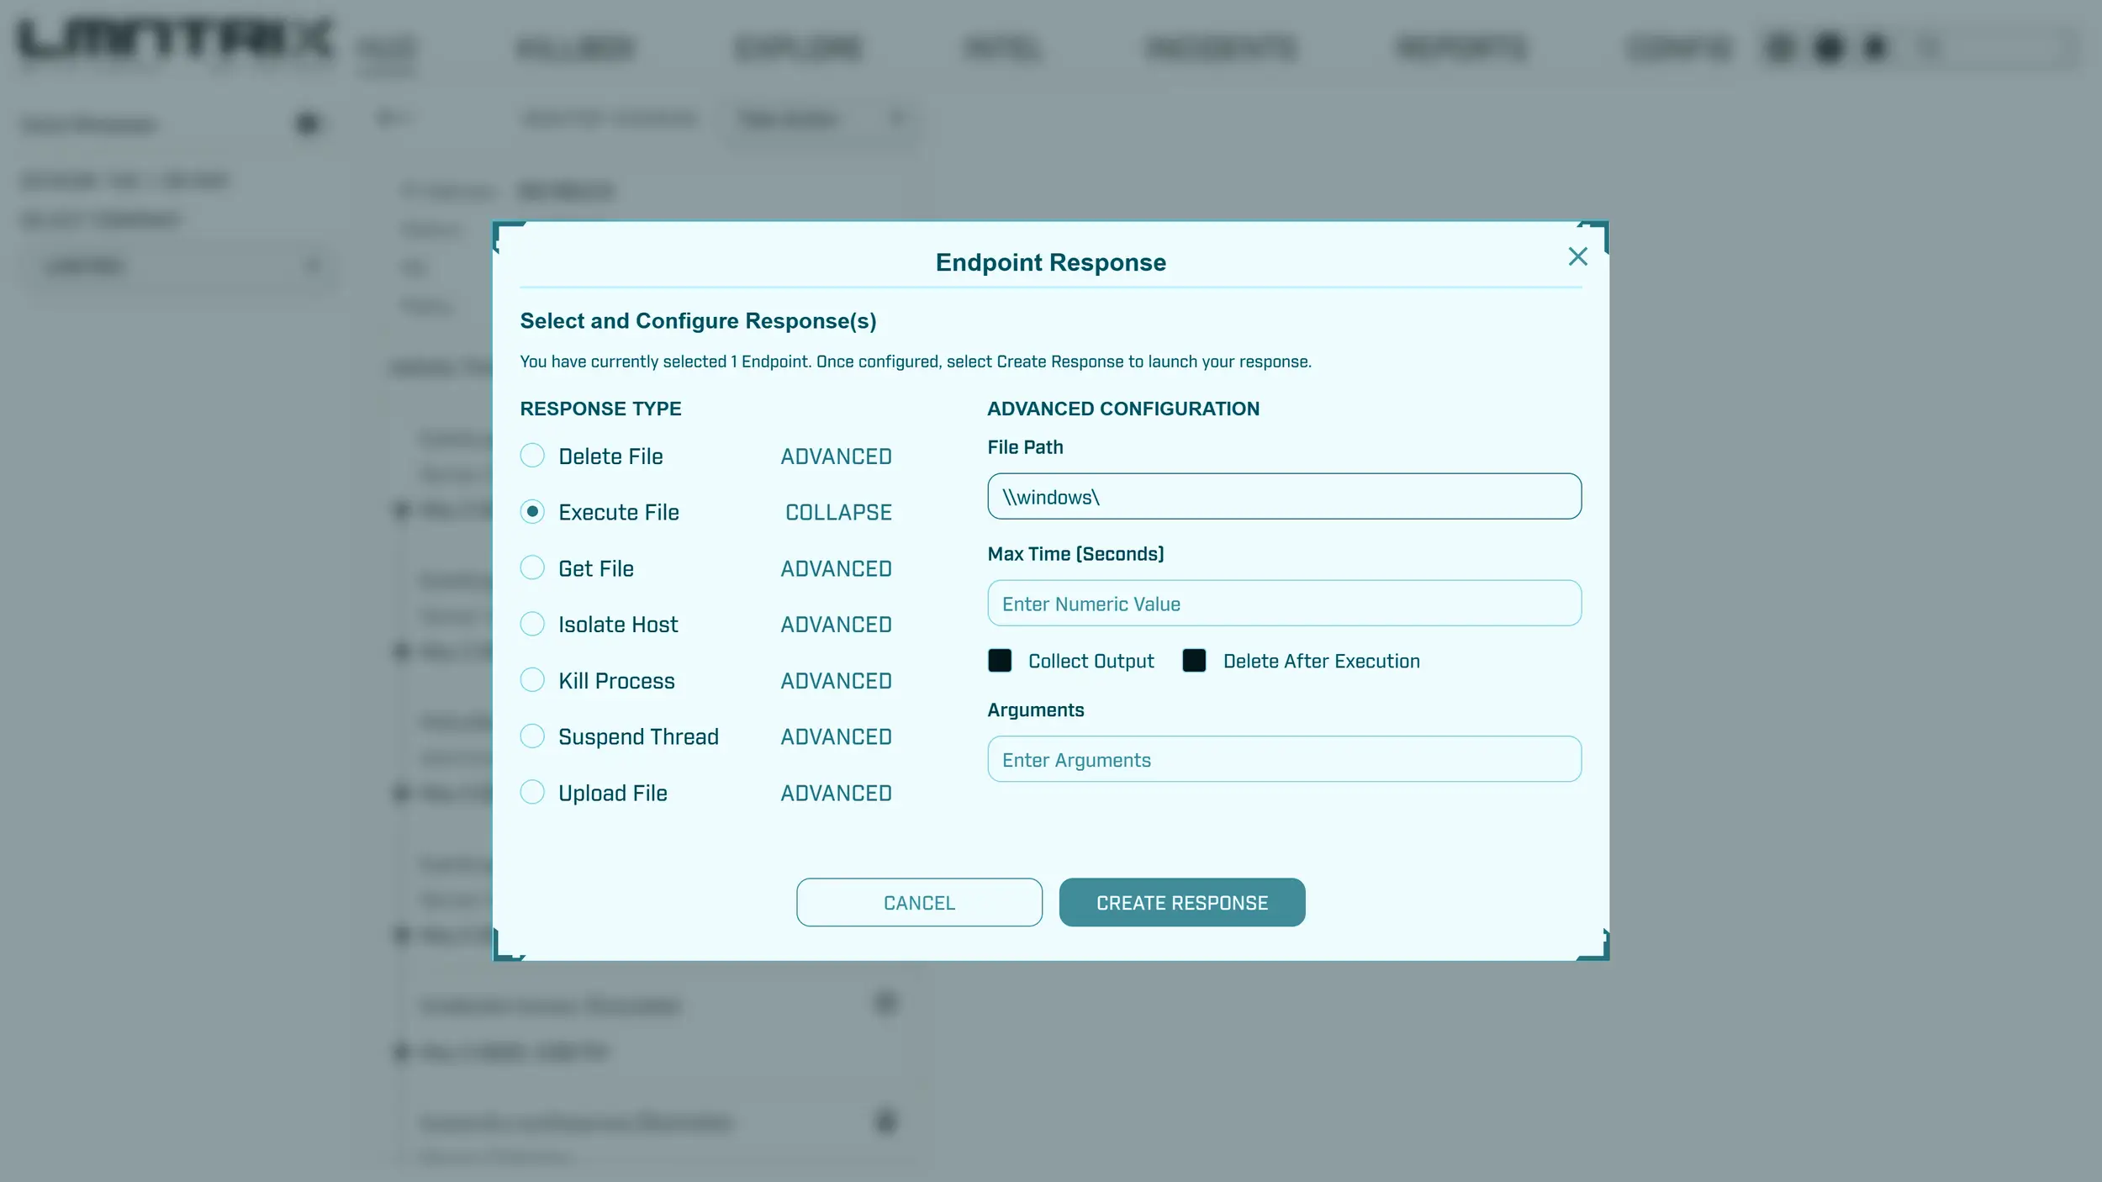The height and width of the screenshot is (1182, 2102).
Task: Toggle Delete After Execution checkbox
Action: (x=1194, y=661)
